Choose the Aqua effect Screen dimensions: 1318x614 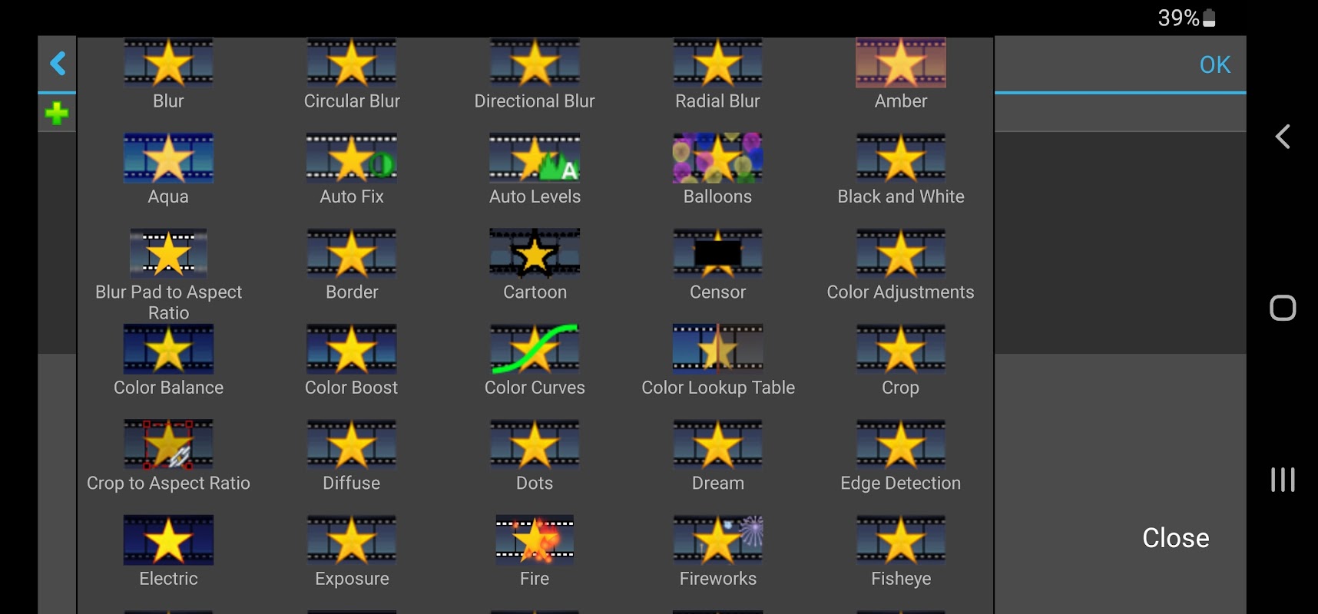(168, 158)
